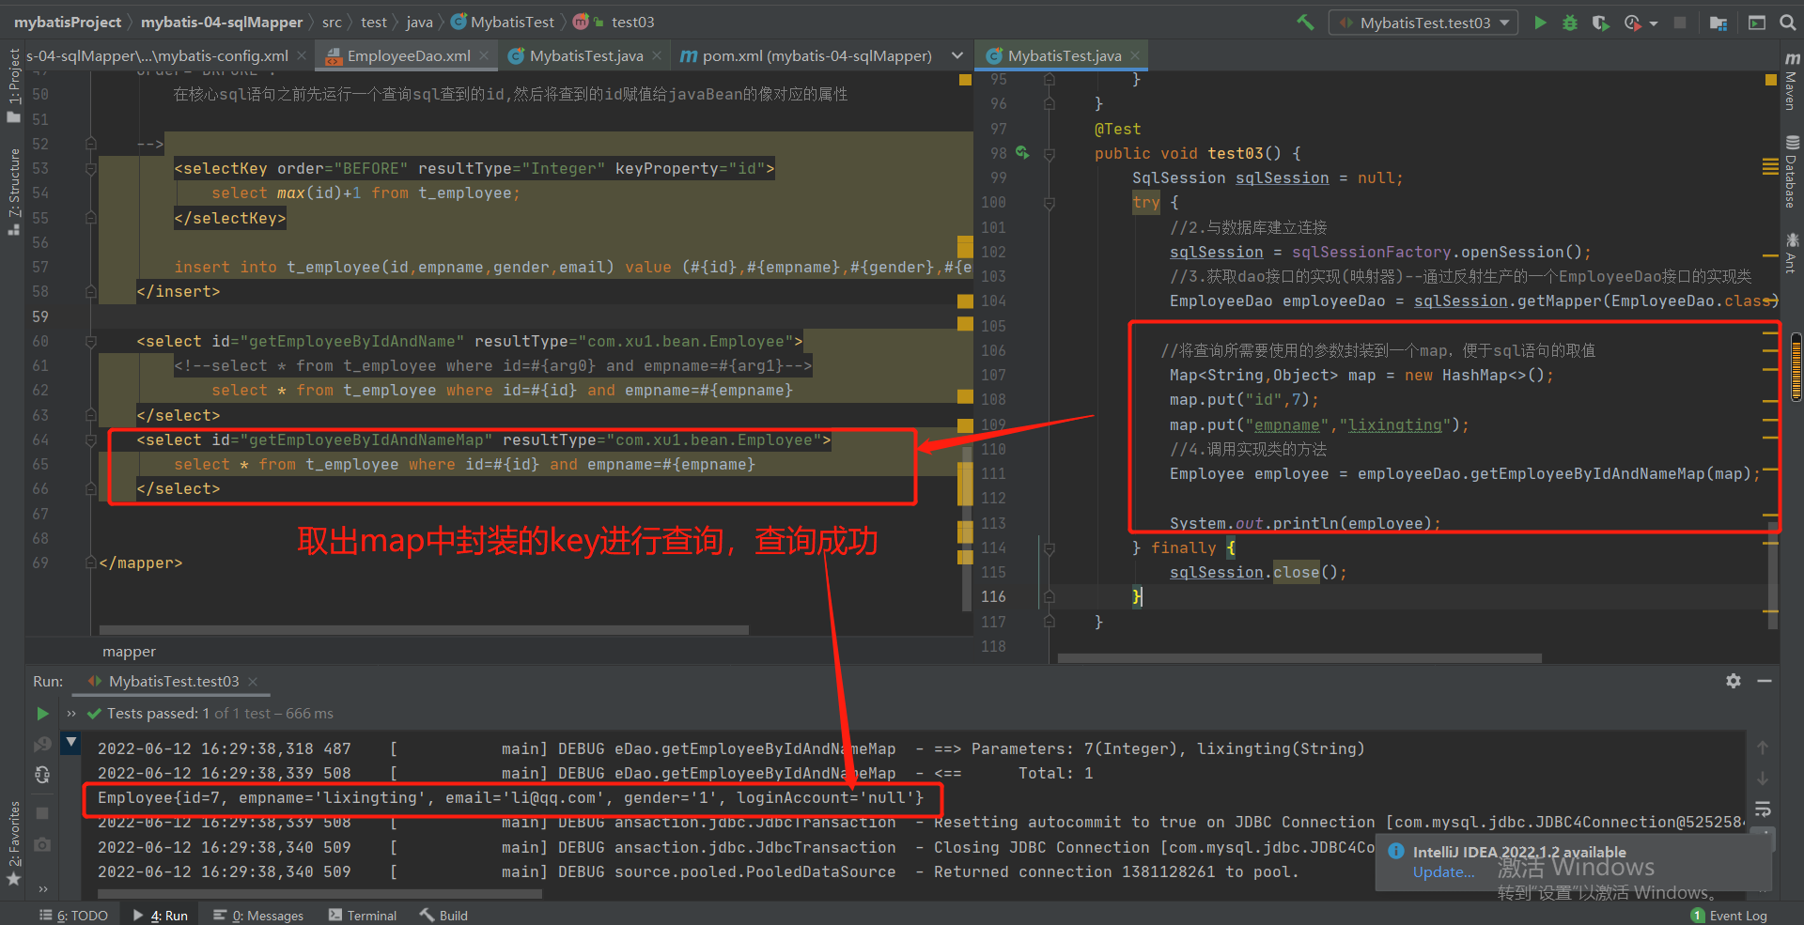The image size is (1804, 925).
Task: Toggle the Favorites tool window
Action: [x=13, y=843]
